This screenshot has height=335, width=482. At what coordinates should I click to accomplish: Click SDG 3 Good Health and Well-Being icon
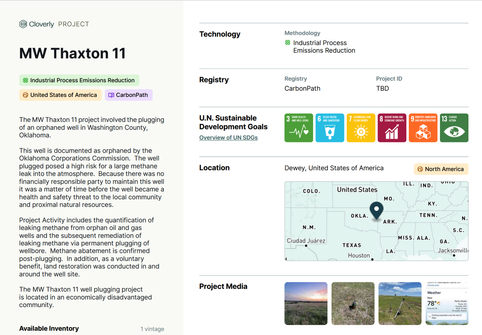(299, 128)
